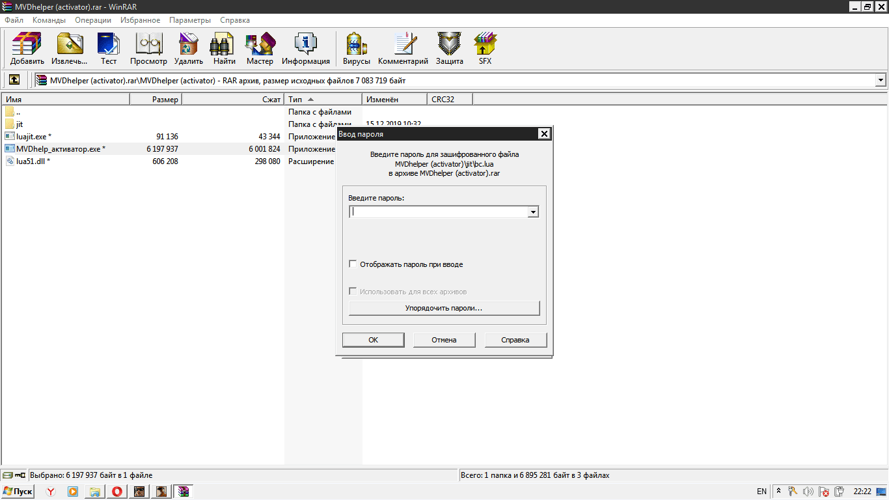Image resolution: width=889 pixels, height=500 pixels.
Task: Click Упорядочить пароли button
Action: (444, 308)
